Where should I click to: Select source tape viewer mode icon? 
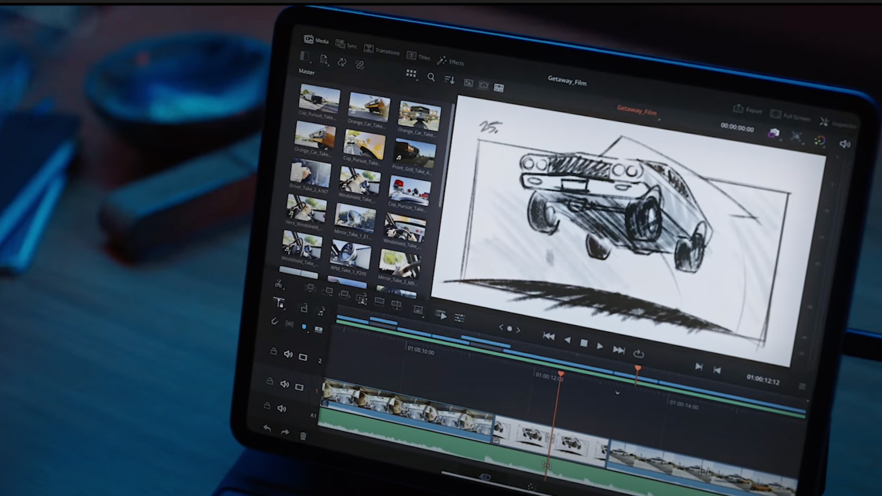pyautogui.click(x=483, y=85)
